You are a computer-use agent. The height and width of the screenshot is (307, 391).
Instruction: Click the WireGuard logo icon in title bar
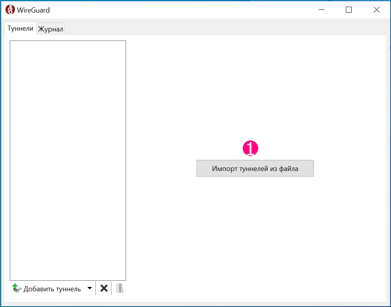point(10,10)
